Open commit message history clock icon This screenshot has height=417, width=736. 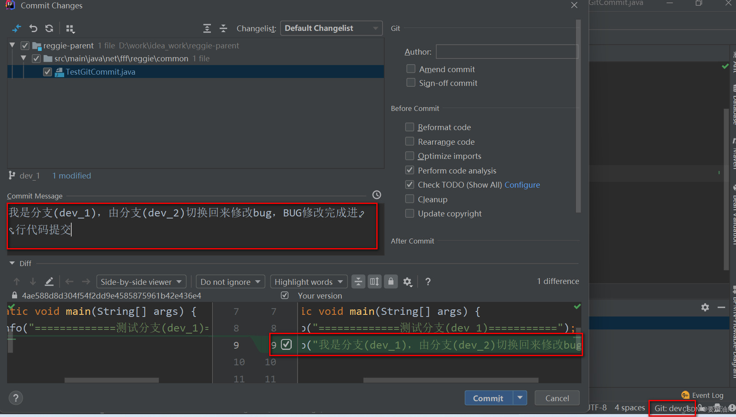(376, 195)
